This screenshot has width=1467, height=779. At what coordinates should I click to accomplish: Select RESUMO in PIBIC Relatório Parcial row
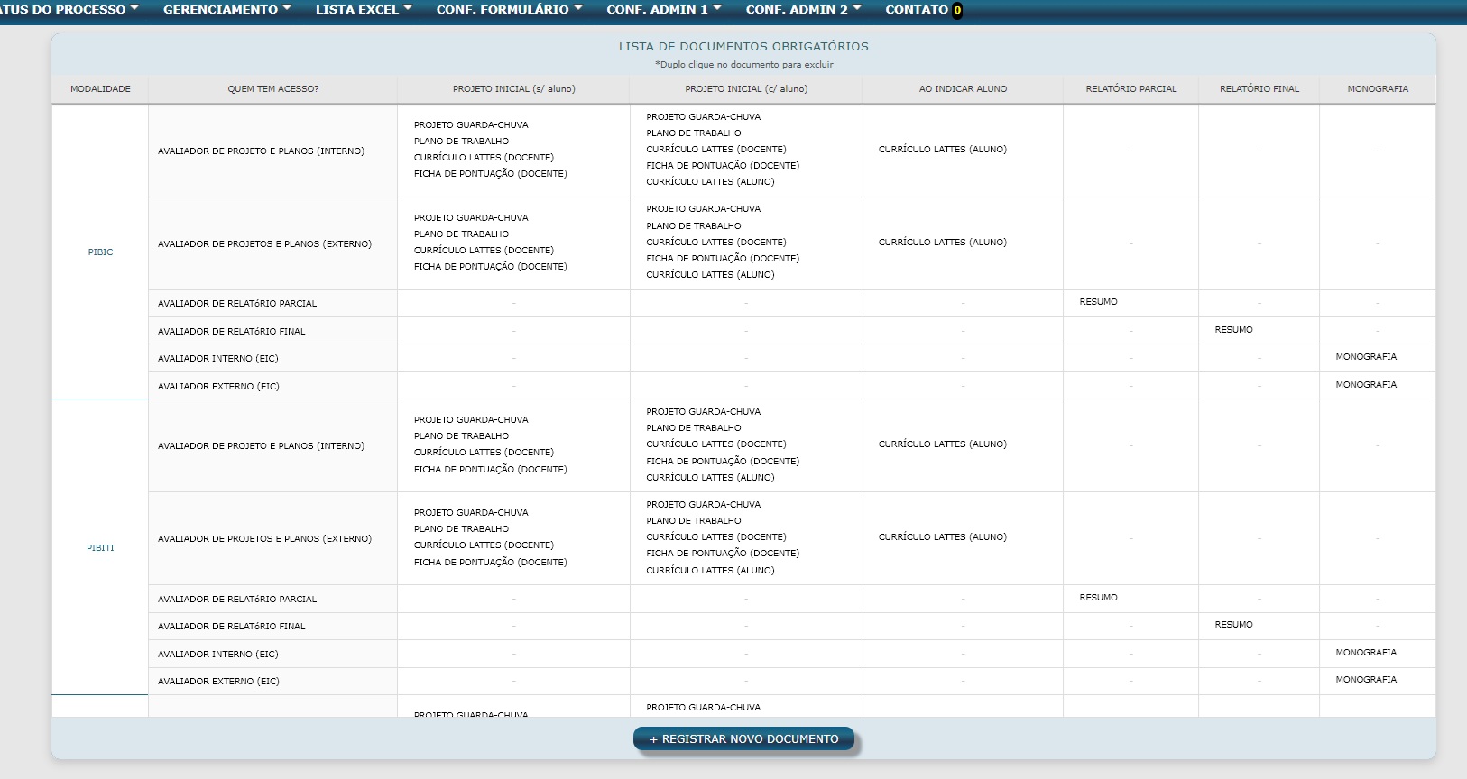1098,302
